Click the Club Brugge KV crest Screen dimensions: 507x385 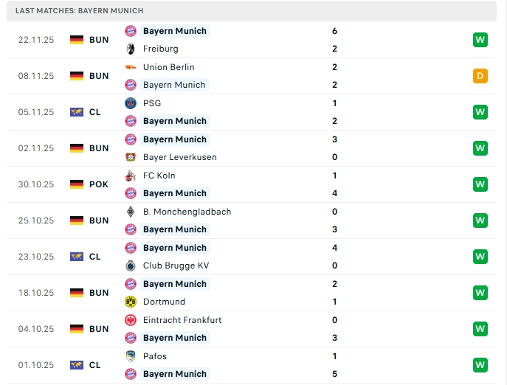click(131, 266)
